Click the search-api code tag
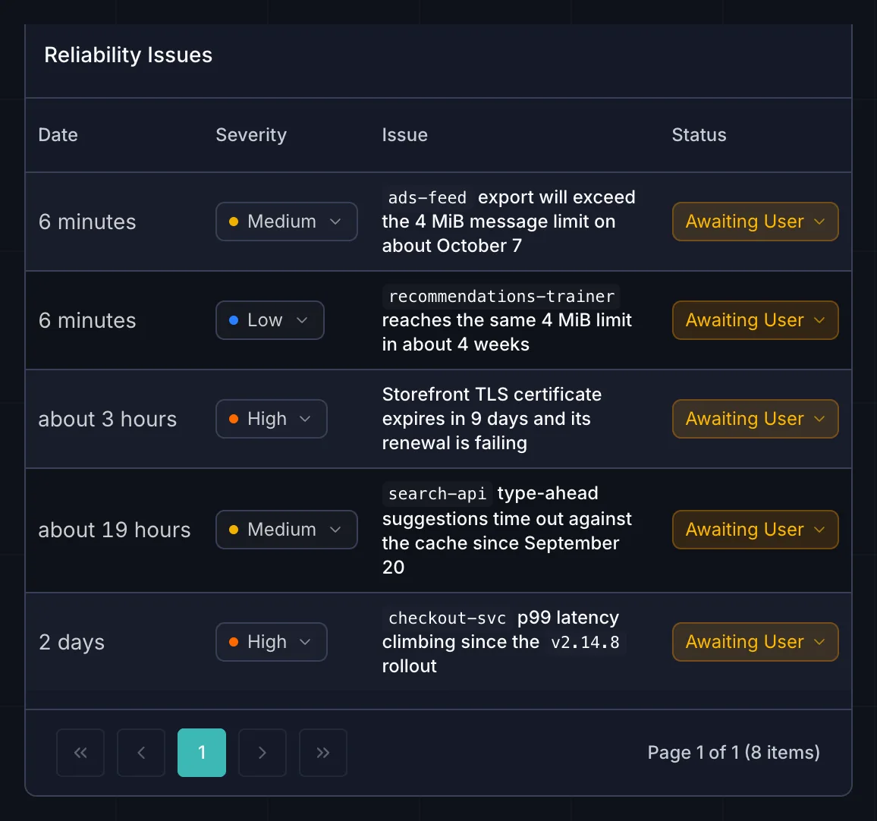 pos(438,494)
